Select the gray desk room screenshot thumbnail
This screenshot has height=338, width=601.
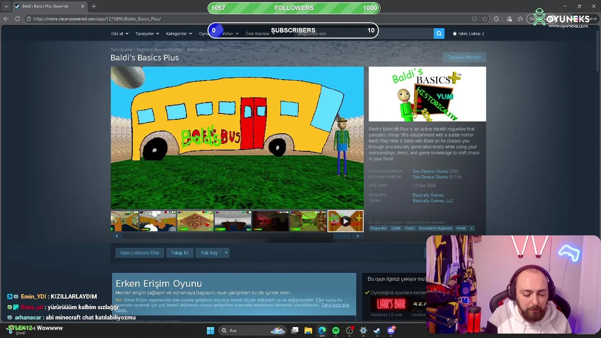[233, 221]
